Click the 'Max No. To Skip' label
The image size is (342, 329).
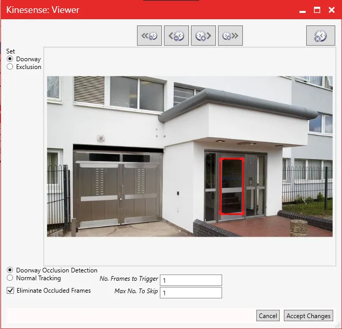point(136,291)
